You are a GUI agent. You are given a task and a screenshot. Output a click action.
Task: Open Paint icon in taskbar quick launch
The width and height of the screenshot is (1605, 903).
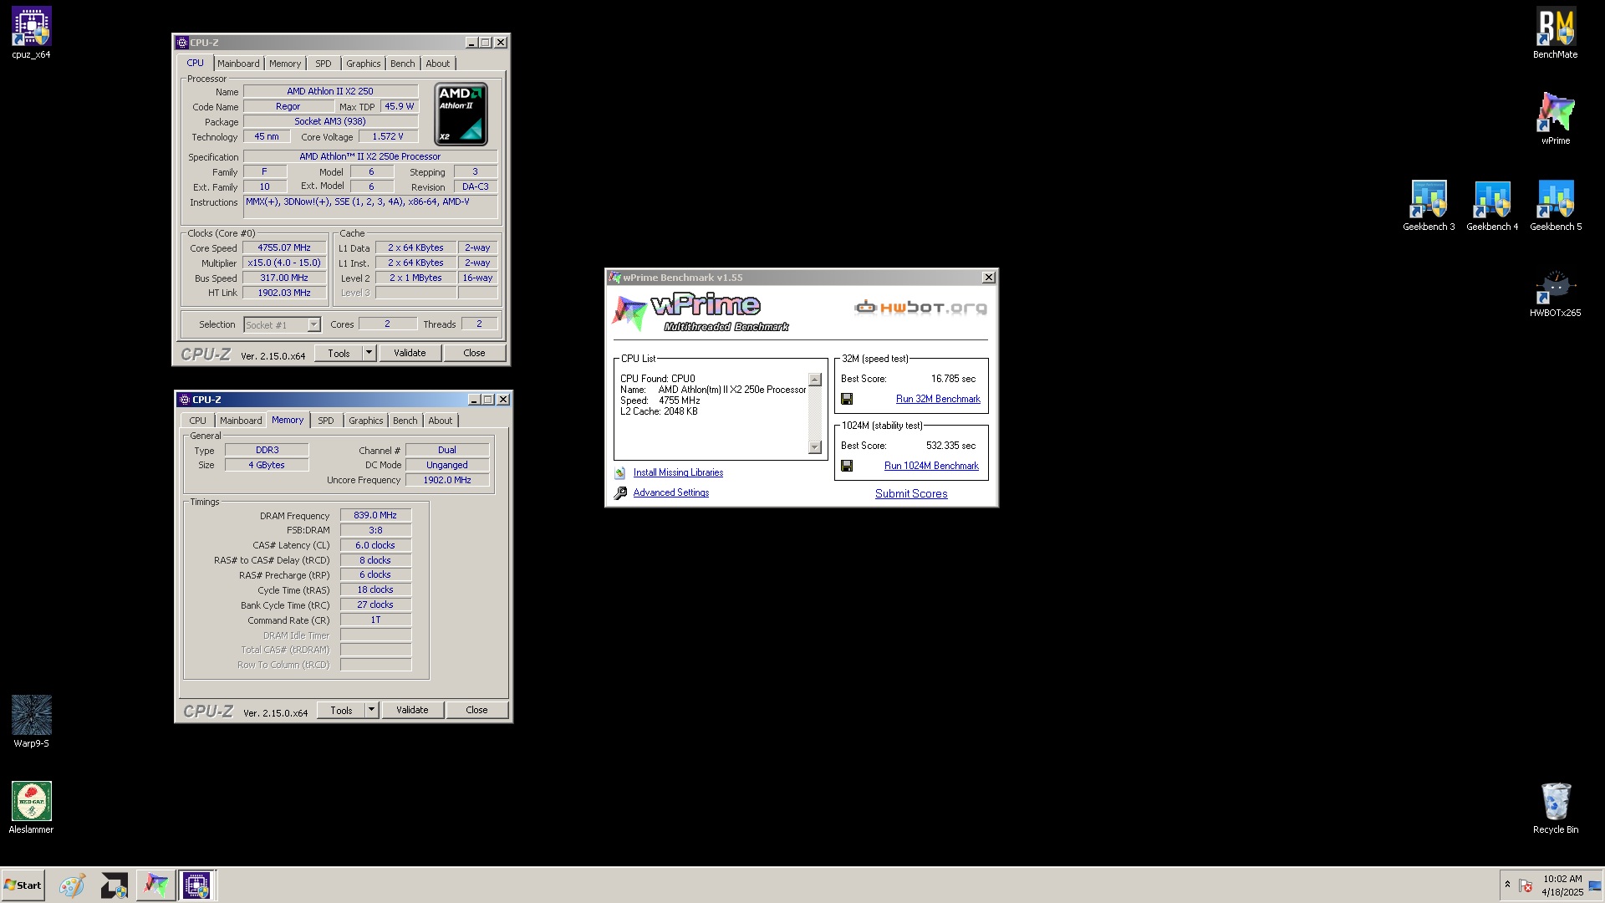pyautogui.click(x=72, y=885)
